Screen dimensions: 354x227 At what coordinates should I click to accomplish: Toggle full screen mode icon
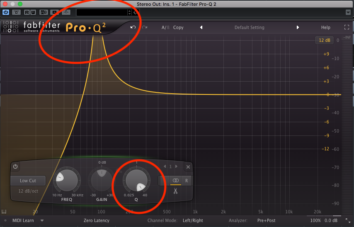[347, 27]
